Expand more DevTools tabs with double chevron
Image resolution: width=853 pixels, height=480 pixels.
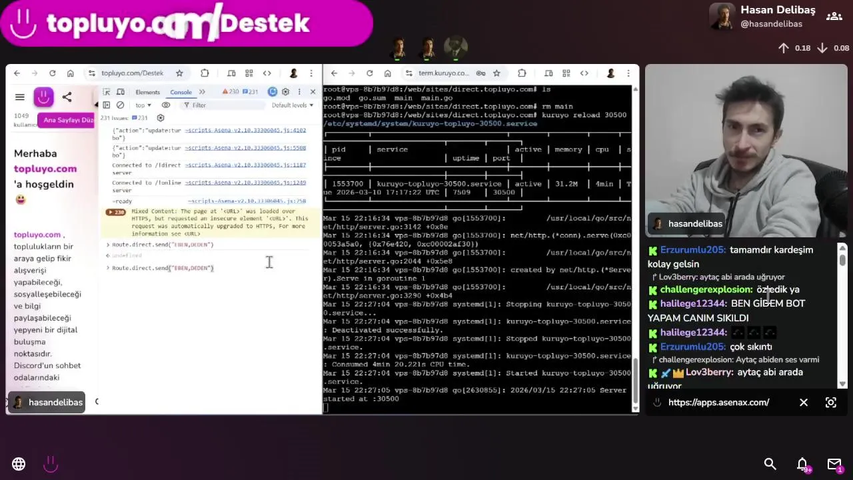click(202, 92)
